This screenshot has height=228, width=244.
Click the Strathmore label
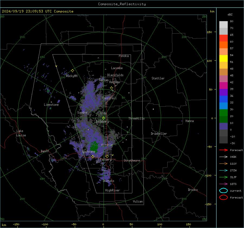(132, 160)
